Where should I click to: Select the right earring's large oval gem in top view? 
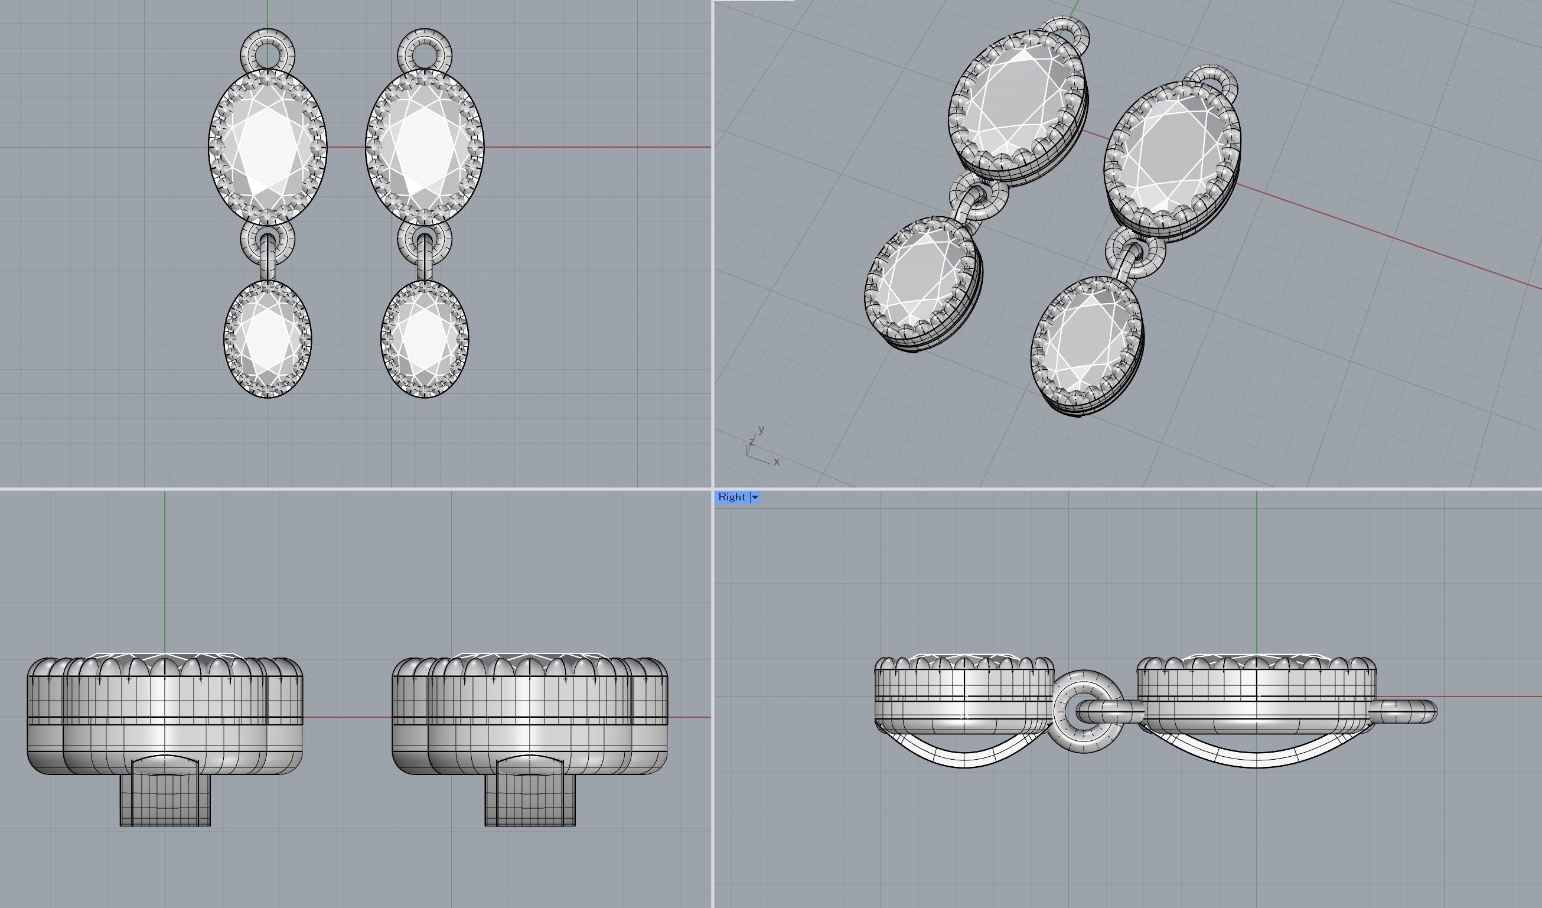pyautogui.click(x=425, y=148)
